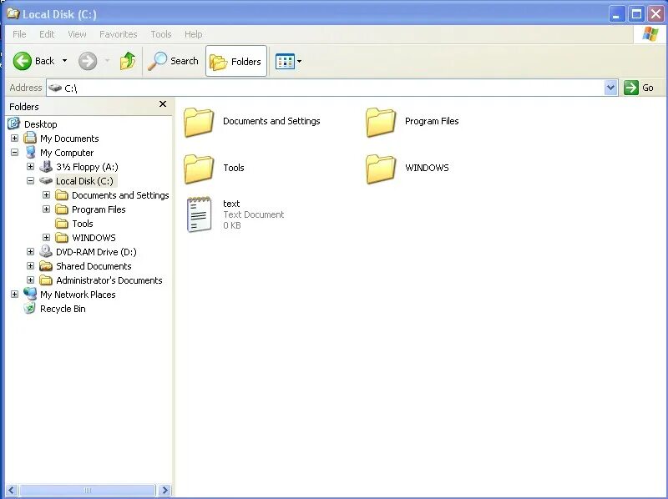Click the Forward arrow button
This screenshot has width=668, height=499.
coord(88,61)
